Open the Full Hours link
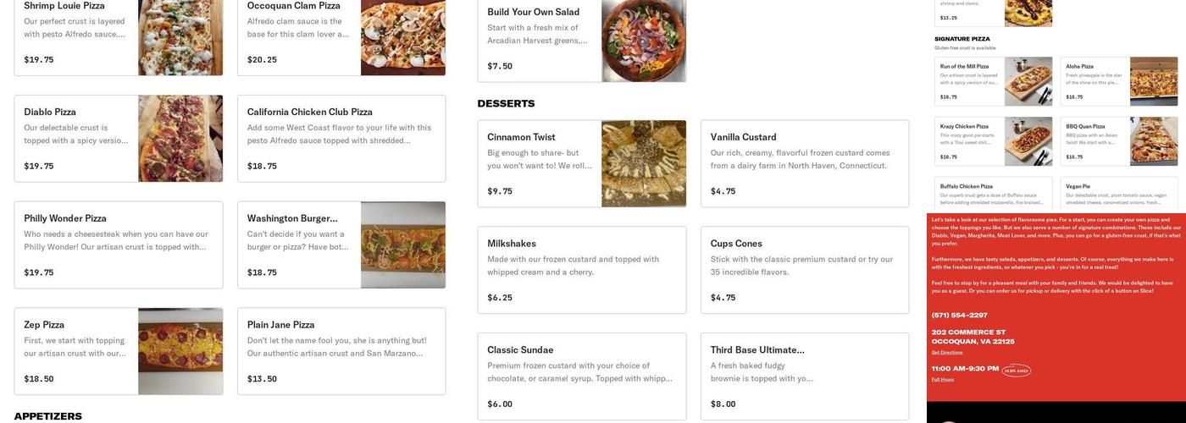 [x=942, y=379]
